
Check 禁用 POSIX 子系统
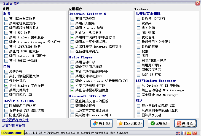click(x=6, y=61)
